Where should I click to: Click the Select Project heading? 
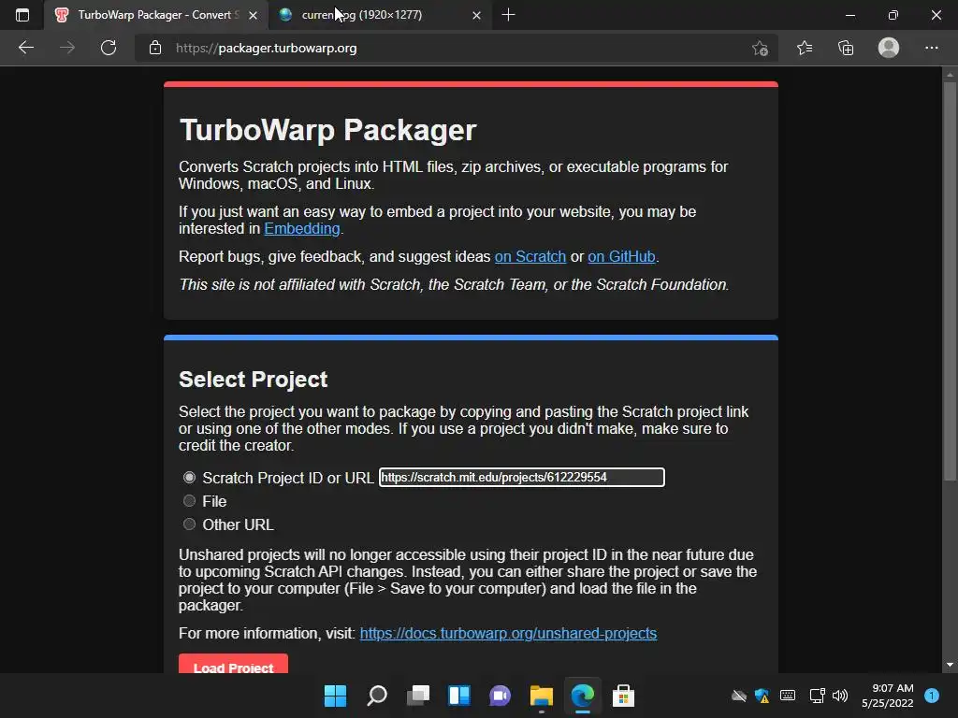tap(253, 380)
